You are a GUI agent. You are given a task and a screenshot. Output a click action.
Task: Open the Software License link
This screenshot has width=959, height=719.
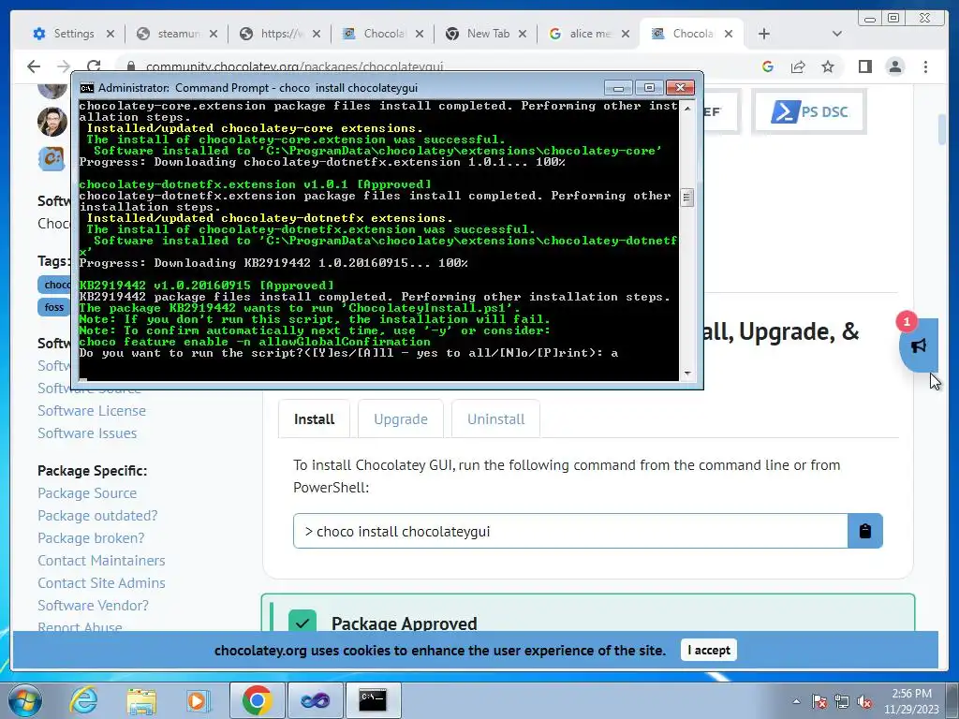point(92,411)
